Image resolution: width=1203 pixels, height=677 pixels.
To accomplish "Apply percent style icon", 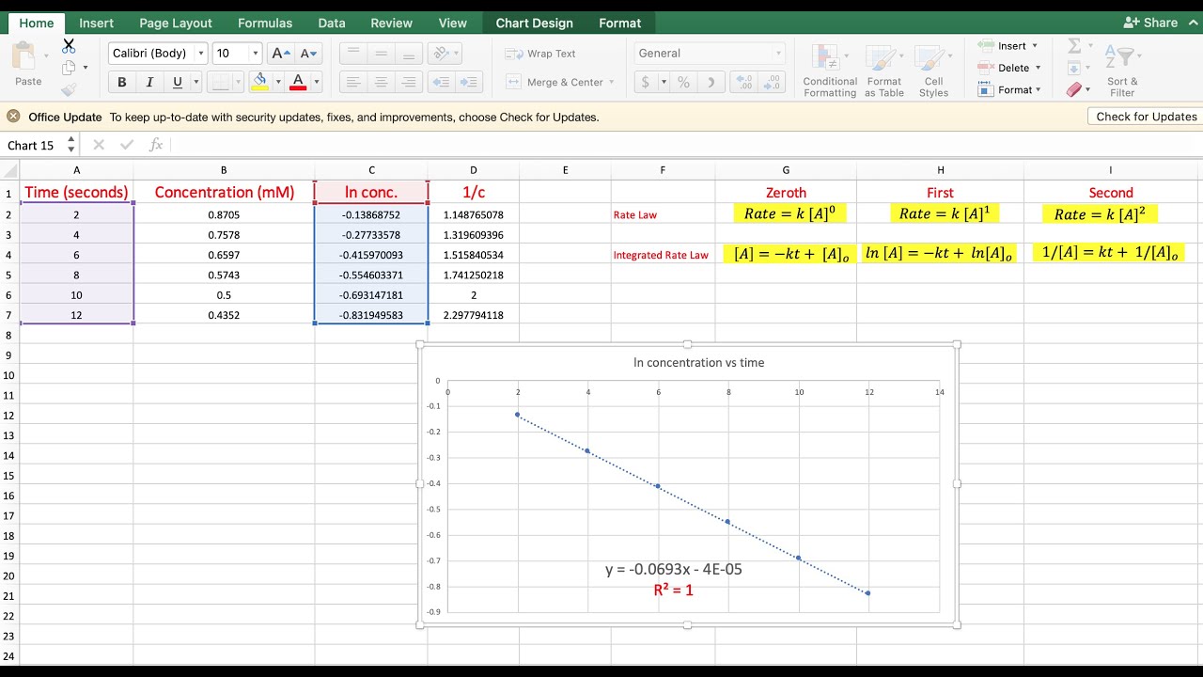I will tap(684, 83).
